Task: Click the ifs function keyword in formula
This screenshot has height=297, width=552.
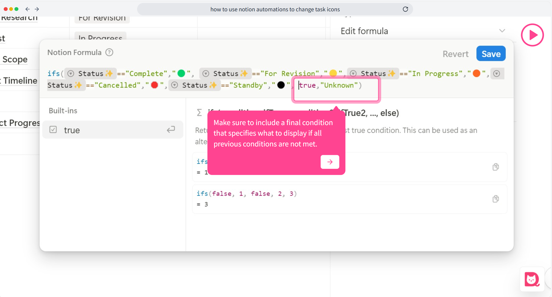Action: (54, 74)
